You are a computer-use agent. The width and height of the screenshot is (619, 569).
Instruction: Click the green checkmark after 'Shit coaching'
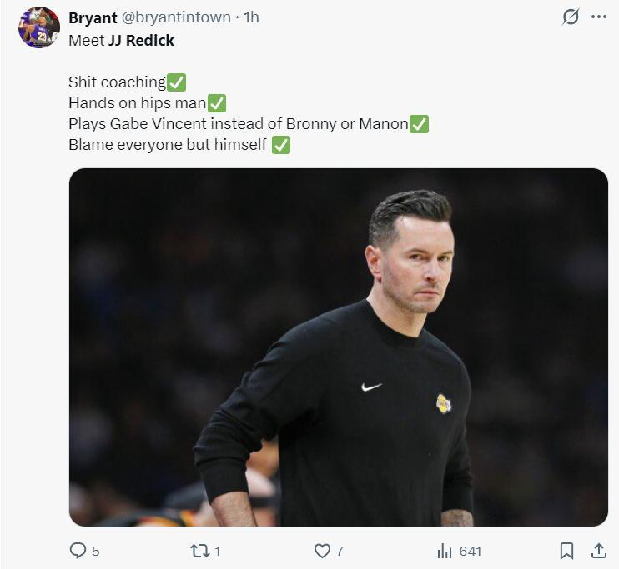[x=176, y=82]
